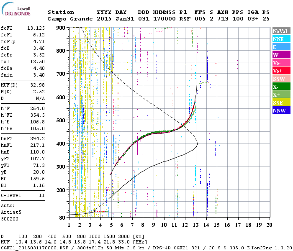Screen dimensions: 293x251
Task: Click the foF2 value 13.125
Action: [36, 28]
